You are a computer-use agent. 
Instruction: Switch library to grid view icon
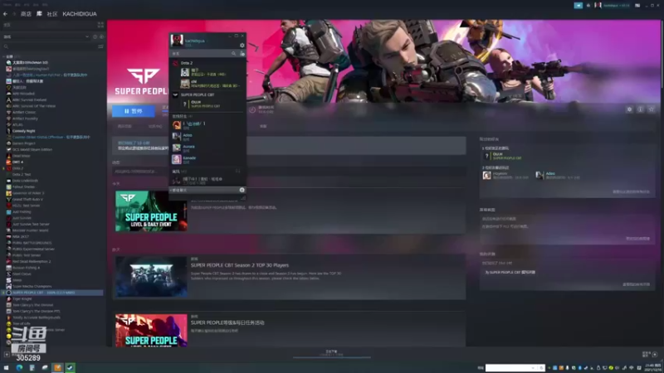click(100, 25)
